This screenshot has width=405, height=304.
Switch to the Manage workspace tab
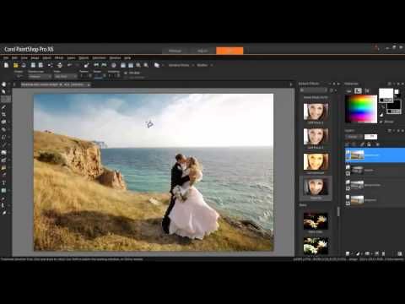click(x=175, y=51)
